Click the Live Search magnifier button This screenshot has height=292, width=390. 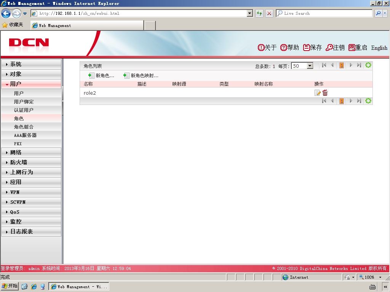coord(378,13)
